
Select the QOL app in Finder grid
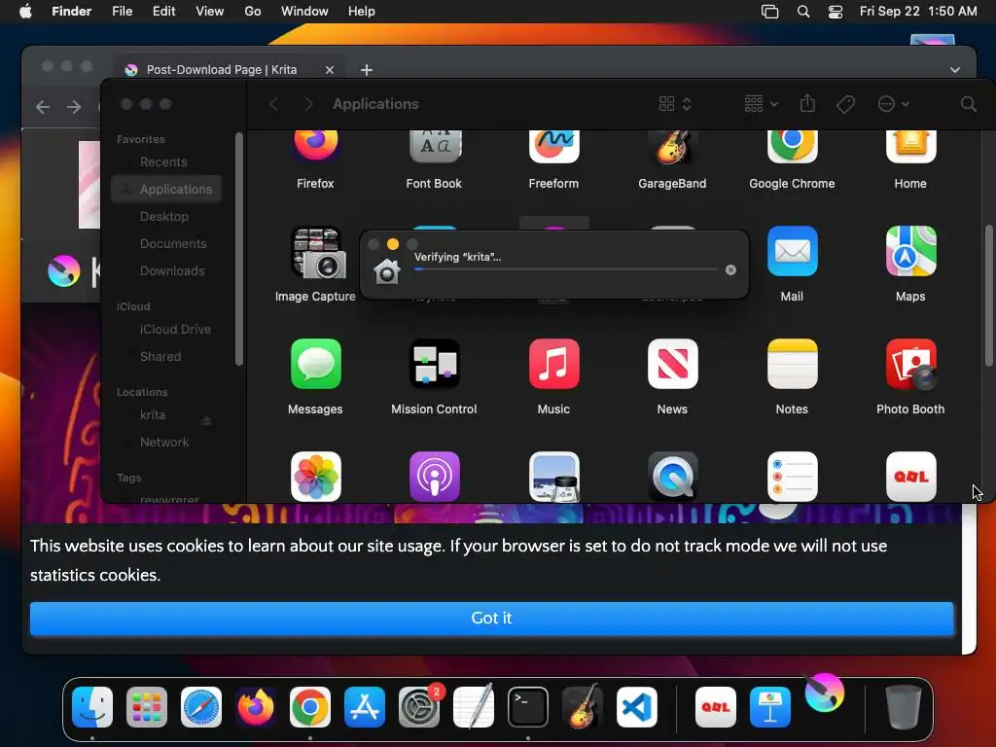pyautogui.click(x=910, y=477)
